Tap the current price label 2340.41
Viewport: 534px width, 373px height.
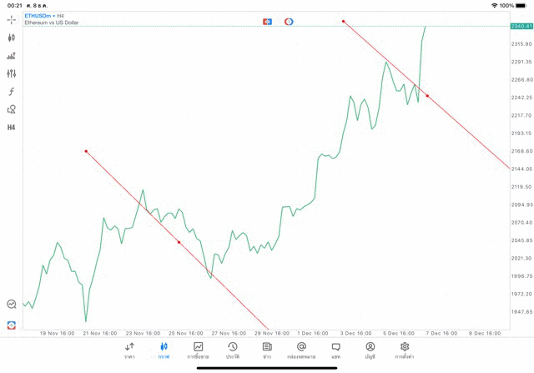pos(521,27)
